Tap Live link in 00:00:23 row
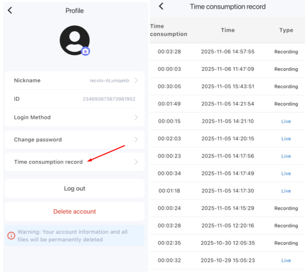This screenshot has width=305, height=274. pos(286,156)
